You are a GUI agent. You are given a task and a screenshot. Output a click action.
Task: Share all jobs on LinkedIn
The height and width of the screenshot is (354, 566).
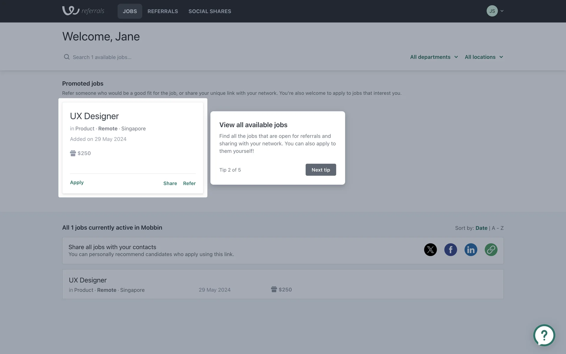coord(470,250)
